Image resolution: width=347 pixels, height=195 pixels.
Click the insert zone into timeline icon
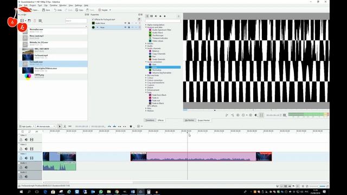110,126
